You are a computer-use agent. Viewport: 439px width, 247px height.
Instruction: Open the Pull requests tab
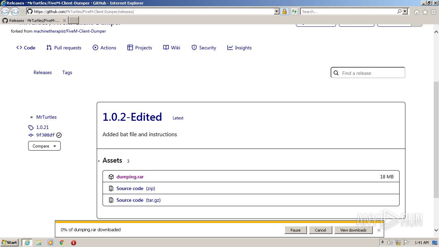(64, 48)
